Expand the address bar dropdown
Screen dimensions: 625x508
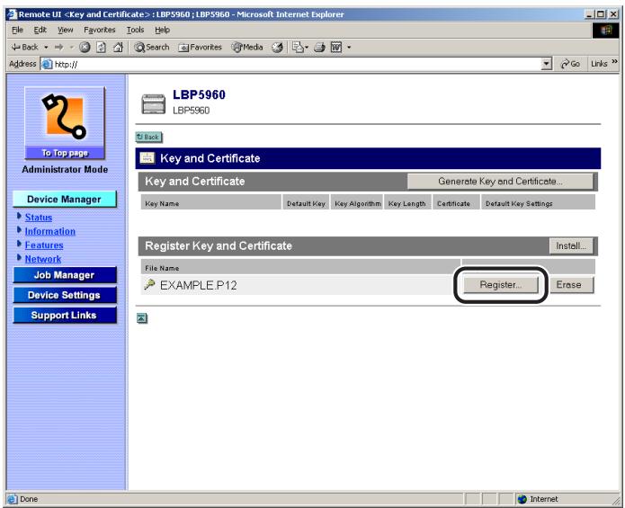click(547, 64)
